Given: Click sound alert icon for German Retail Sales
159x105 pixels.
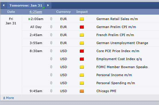Looking at the screenshot, I should [51, 19].
